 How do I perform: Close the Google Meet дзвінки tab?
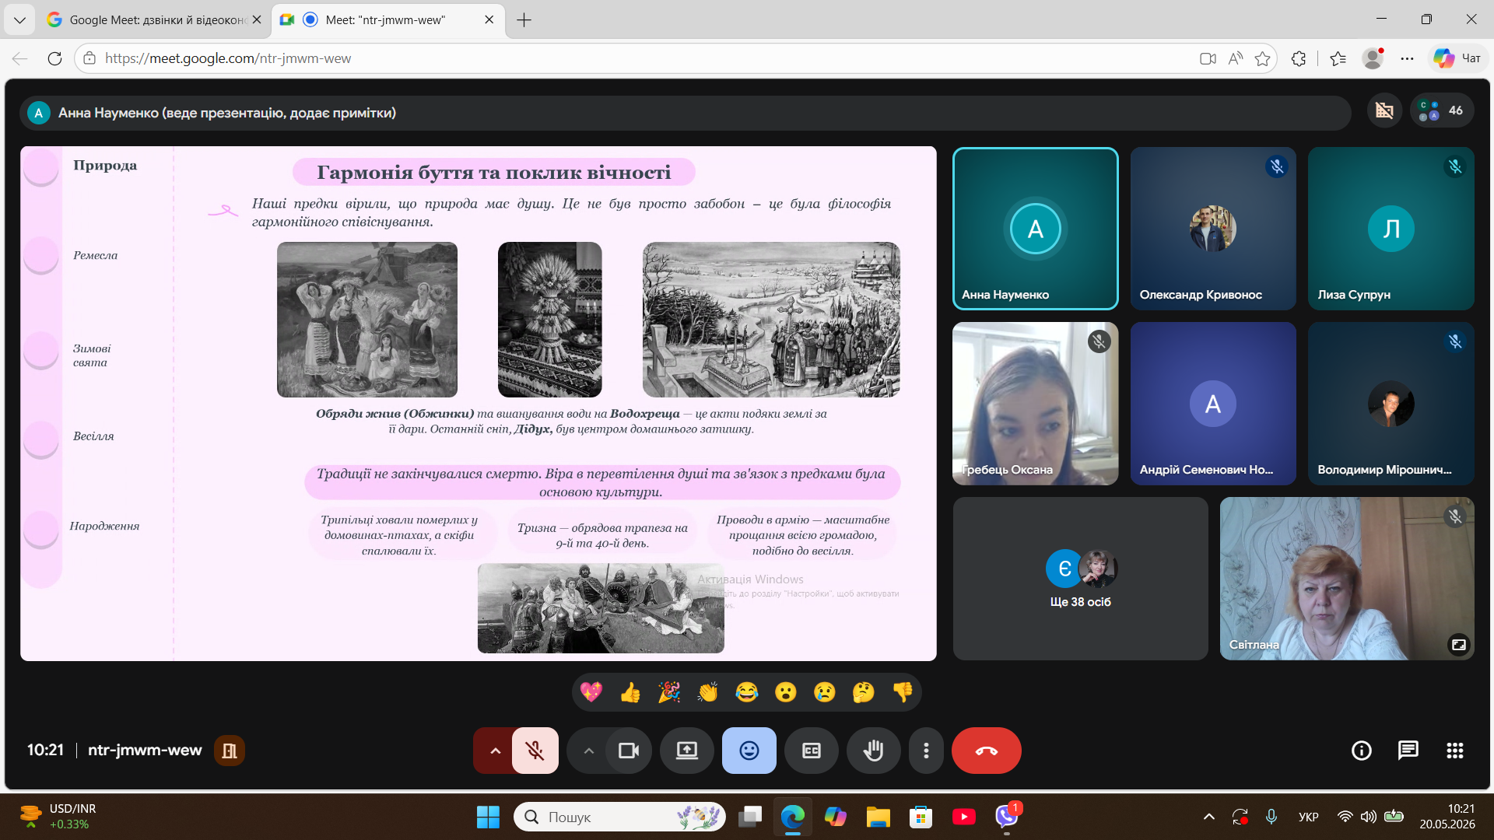click(x=257, y=19)
